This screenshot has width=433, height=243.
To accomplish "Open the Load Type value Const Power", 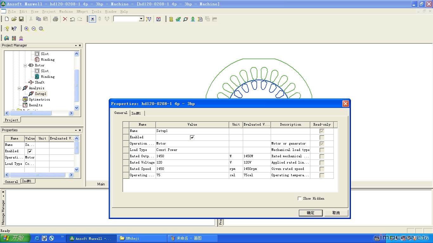I will click(x=192, y=150).
